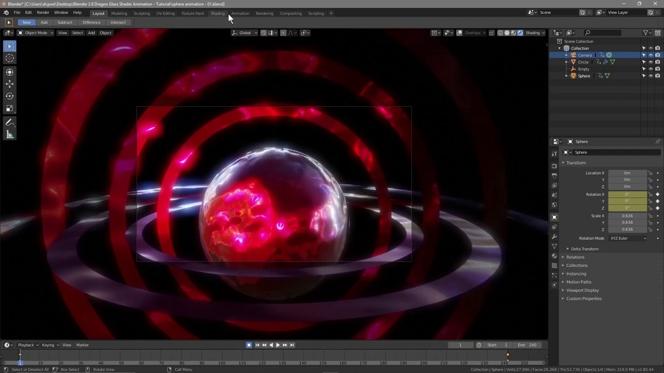Click the Scale X value field
664x373 pixels.
pyautogui.click(x=627, y=216)
